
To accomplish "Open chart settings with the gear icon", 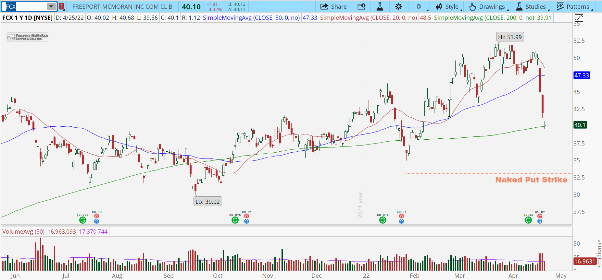I will [399, 6].
